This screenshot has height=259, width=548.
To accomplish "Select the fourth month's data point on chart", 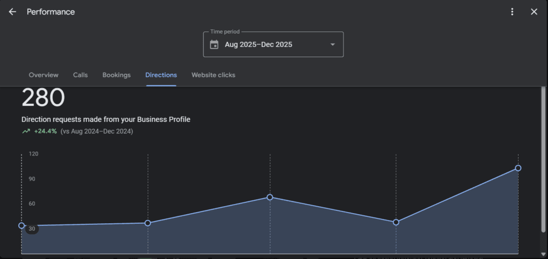I will 396,222.
